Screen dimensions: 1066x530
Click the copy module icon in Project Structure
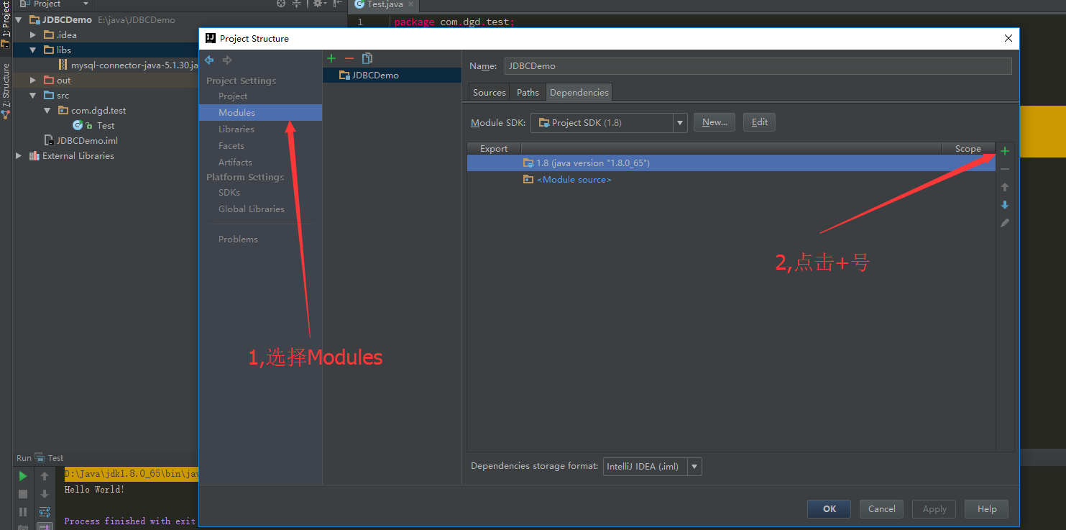click(x=367, y=58)
